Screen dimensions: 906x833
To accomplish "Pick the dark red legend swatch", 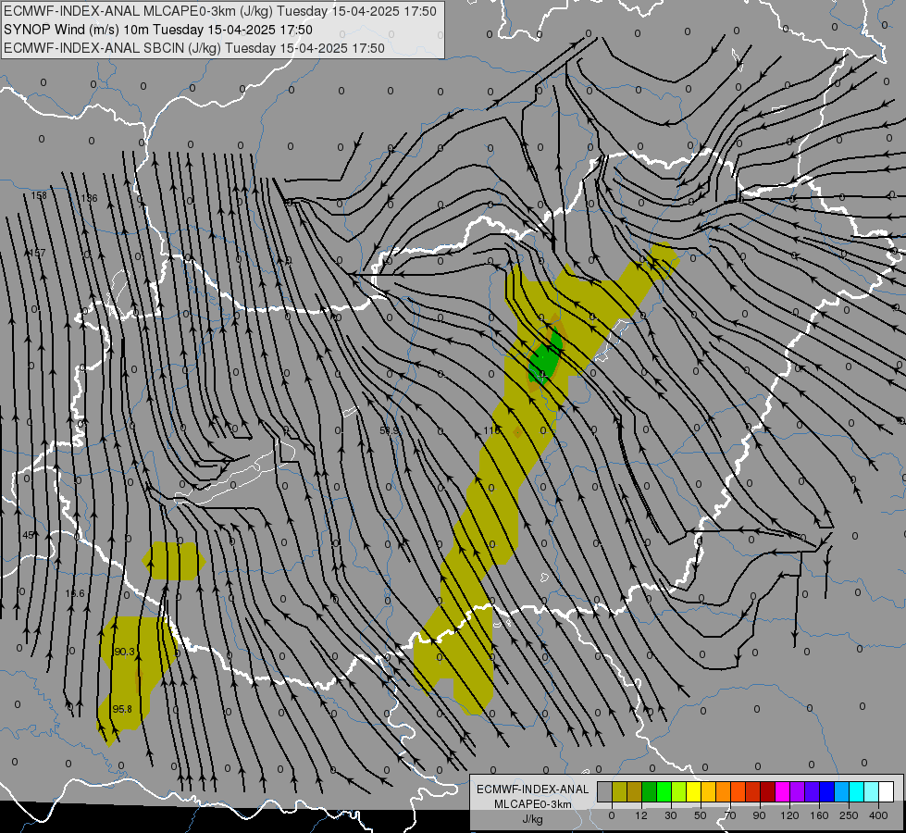I will [x=768, y=792].
